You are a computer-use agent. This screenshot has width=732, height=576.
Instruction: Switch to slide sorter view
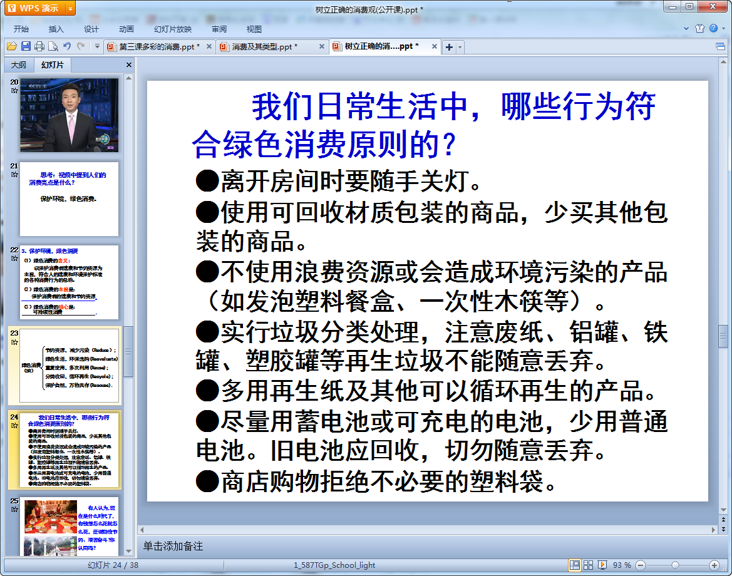(588, 565)
